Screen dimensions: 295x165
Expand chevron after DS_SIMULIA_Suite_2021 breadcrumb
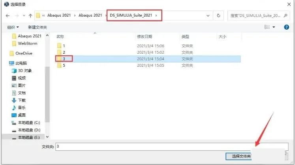(x=156, y=15)
